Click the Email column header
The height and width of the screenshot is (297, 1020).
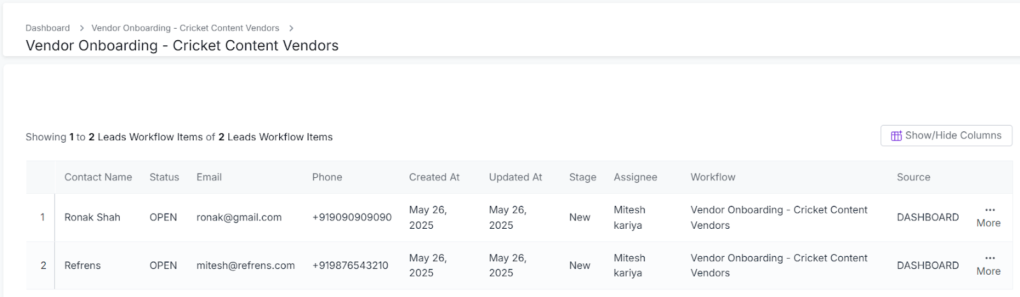[x=209, y=177]
